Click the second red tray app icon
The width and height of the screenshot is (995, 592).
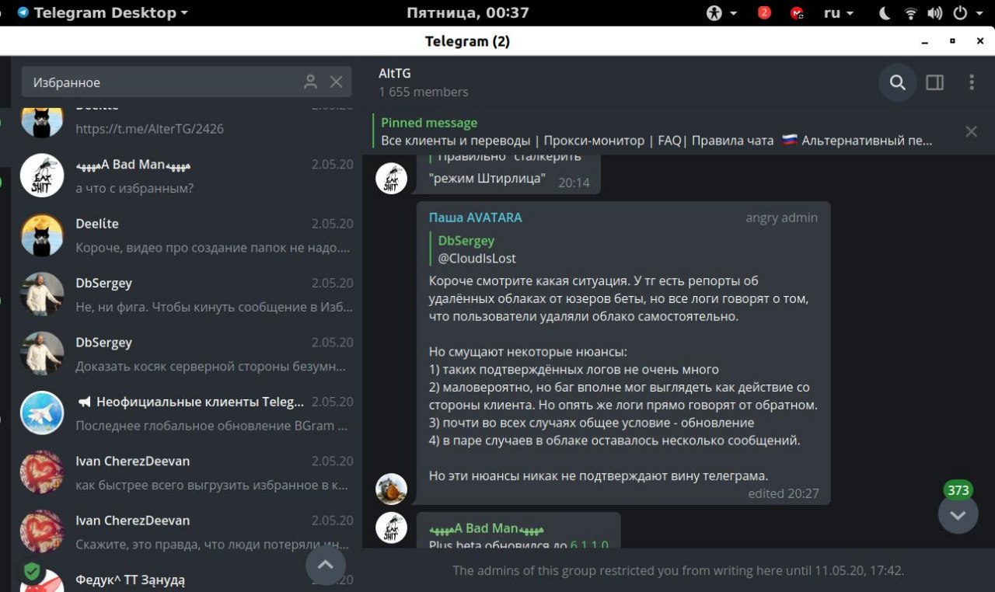pos(797,12)
